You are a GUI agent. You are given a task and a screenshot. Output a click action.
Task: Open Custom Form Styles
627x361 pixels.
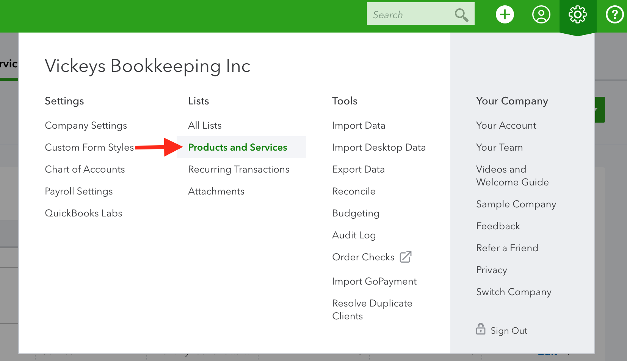pos(89,148)
